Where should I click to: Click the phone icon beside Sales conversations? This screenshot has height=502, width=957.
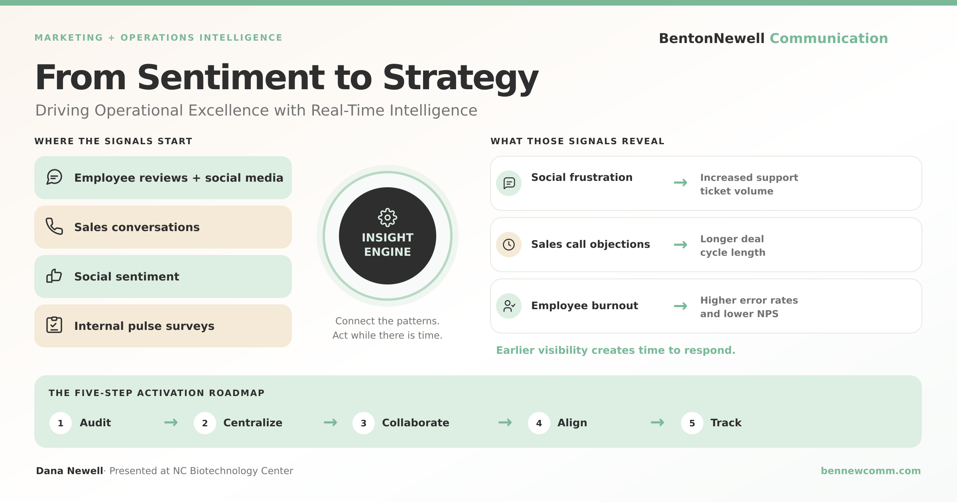tap(54, 227)
